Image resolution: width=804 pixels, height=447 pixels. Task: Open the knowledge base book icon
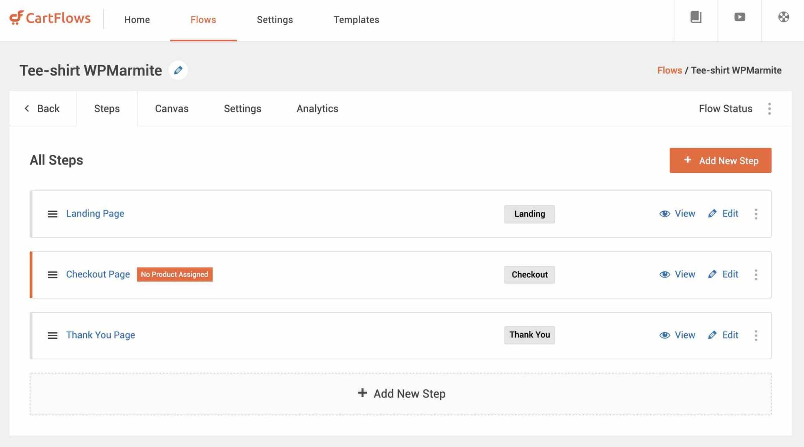(696, 17)
